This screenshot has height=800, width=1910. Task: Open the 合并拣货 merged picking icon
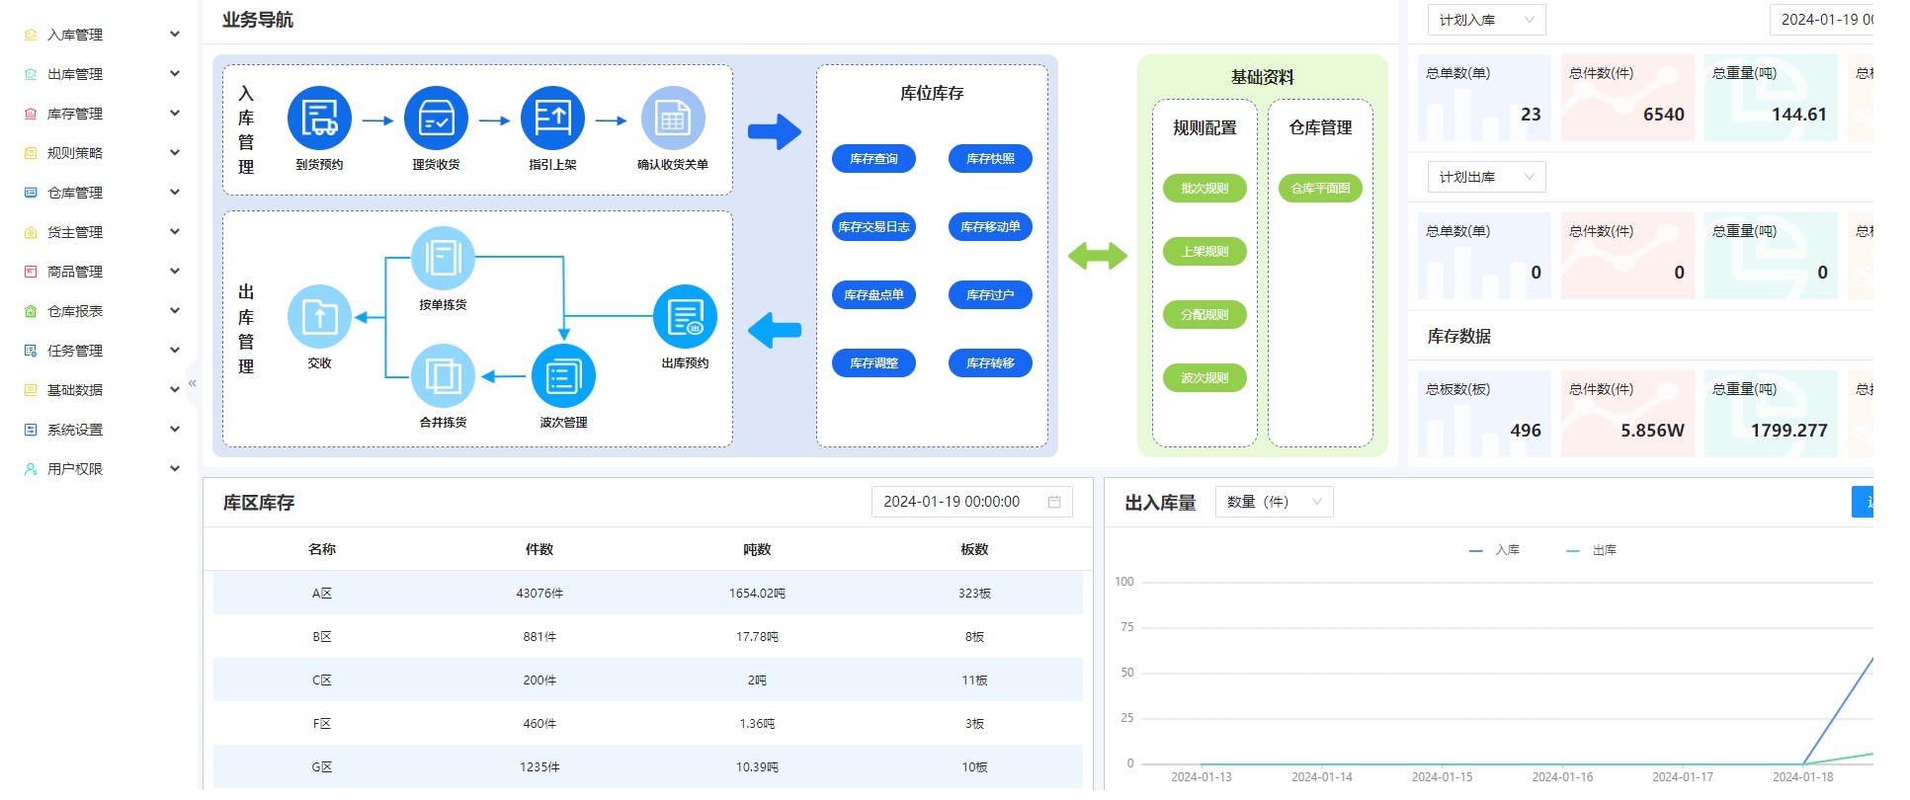pos(443,376)
